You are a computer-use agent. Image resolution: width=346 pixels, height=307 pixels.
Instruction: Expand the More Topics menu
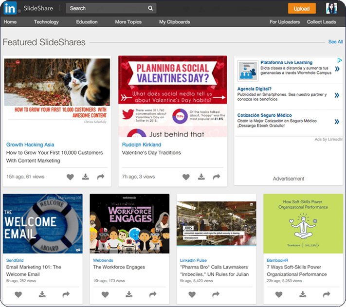[128, 22]
